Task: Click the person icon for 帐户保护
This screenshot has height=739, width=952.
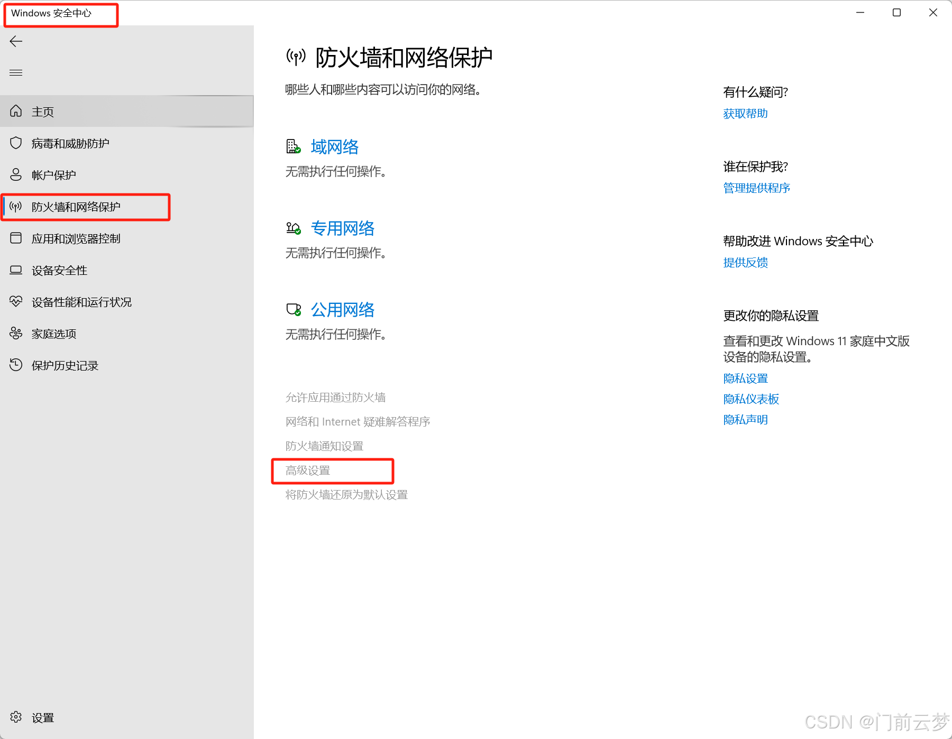Action: [16, 174]
